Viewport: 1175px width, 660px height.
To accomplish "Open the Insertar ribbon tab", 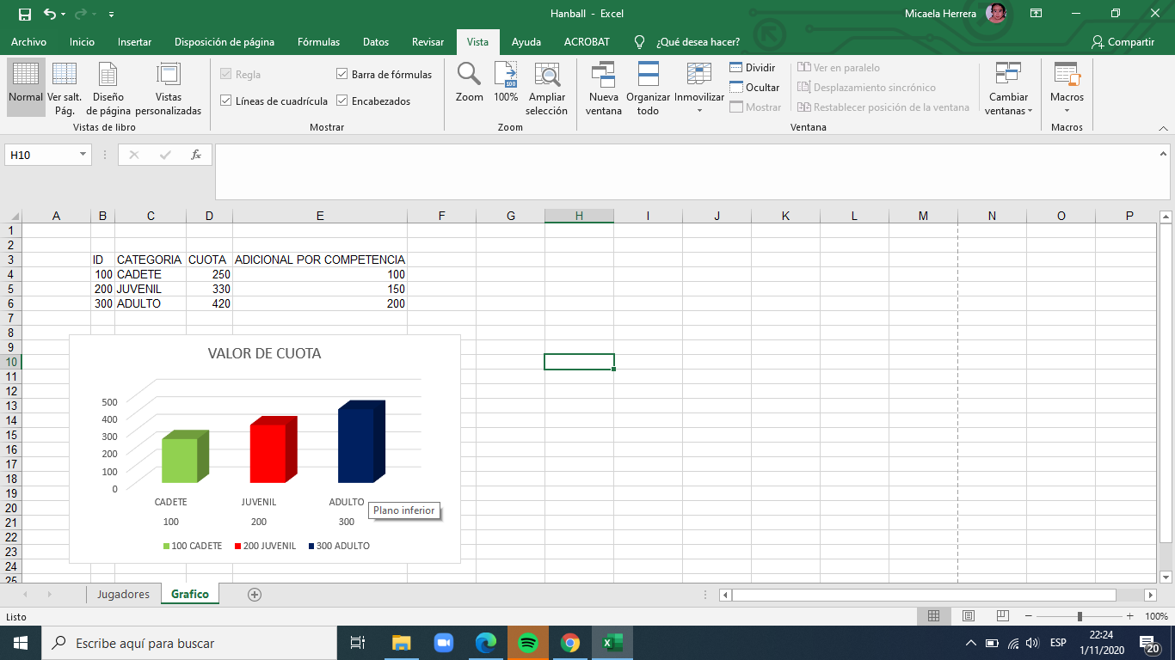I will [135, 42].
